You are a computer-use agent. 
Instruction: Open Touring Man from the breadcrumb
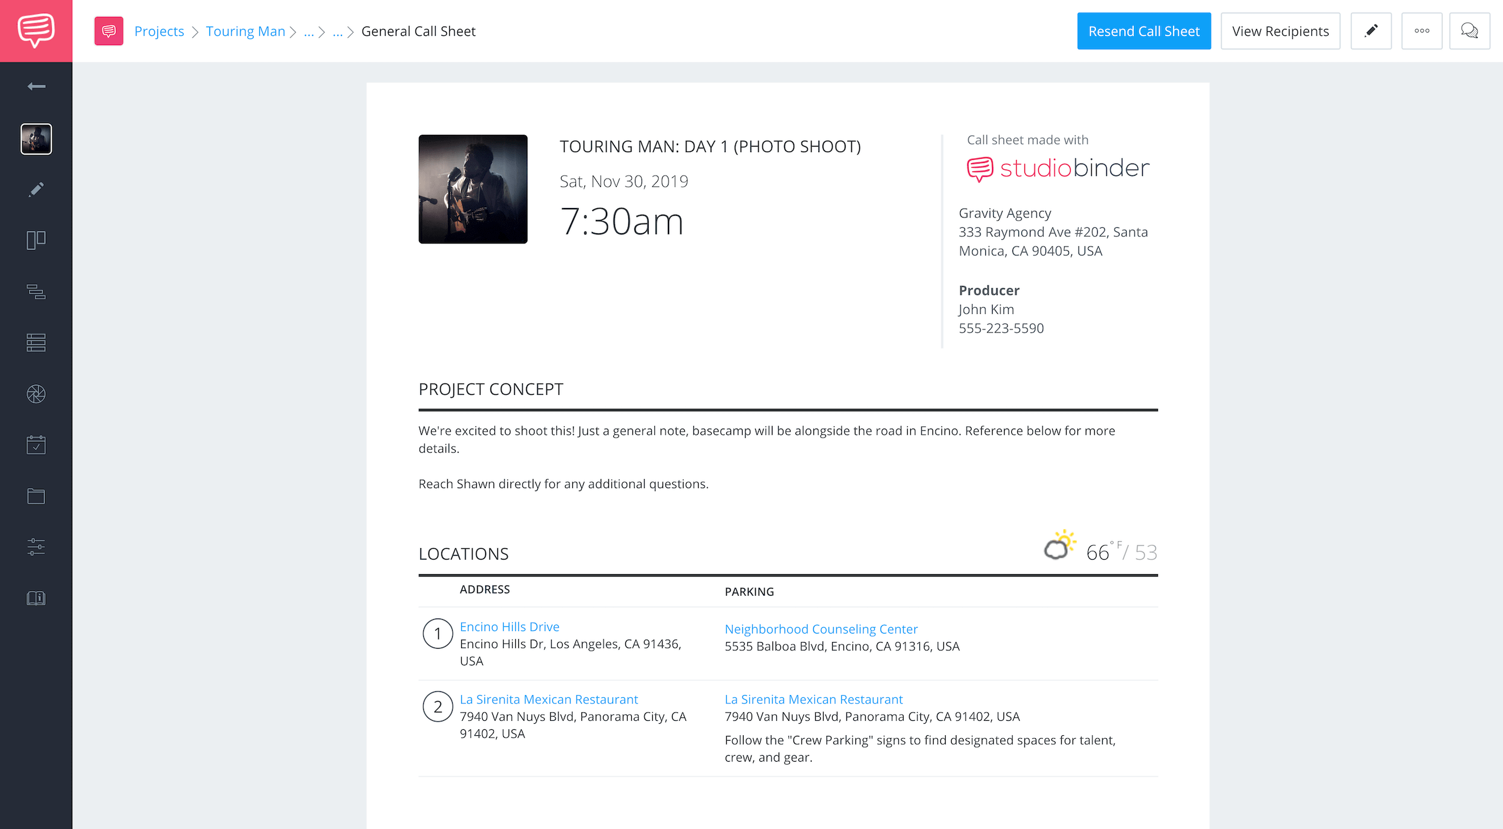[245, 31]
